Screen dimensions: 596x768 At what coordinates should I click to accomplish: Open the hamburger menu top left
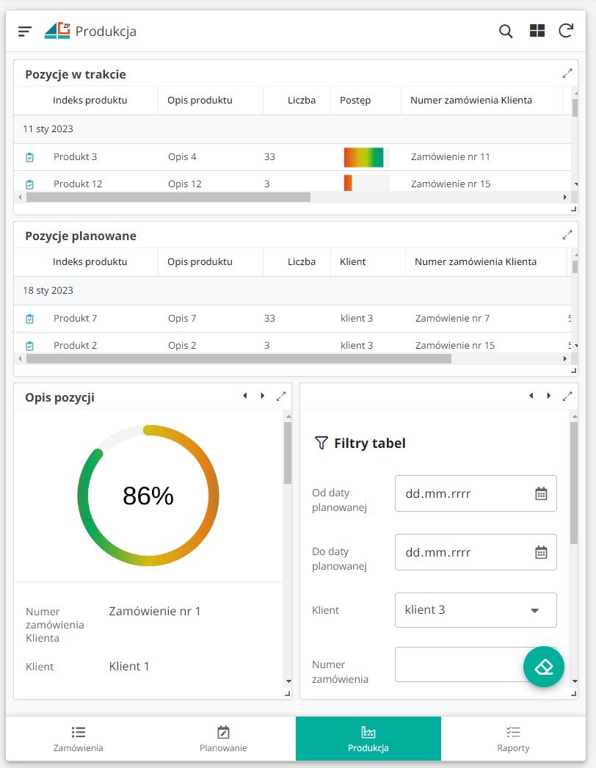(25, 31)
